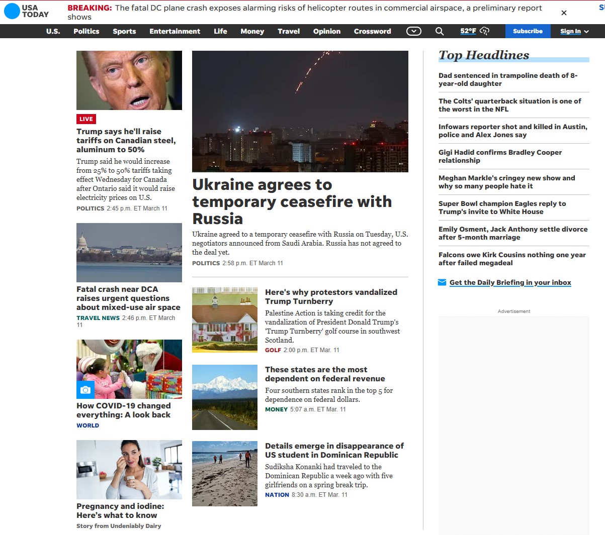Open Ukraine temporary ceasefire headline
The height and width of the screenshot is (535, 605).
tap(292, 201)
